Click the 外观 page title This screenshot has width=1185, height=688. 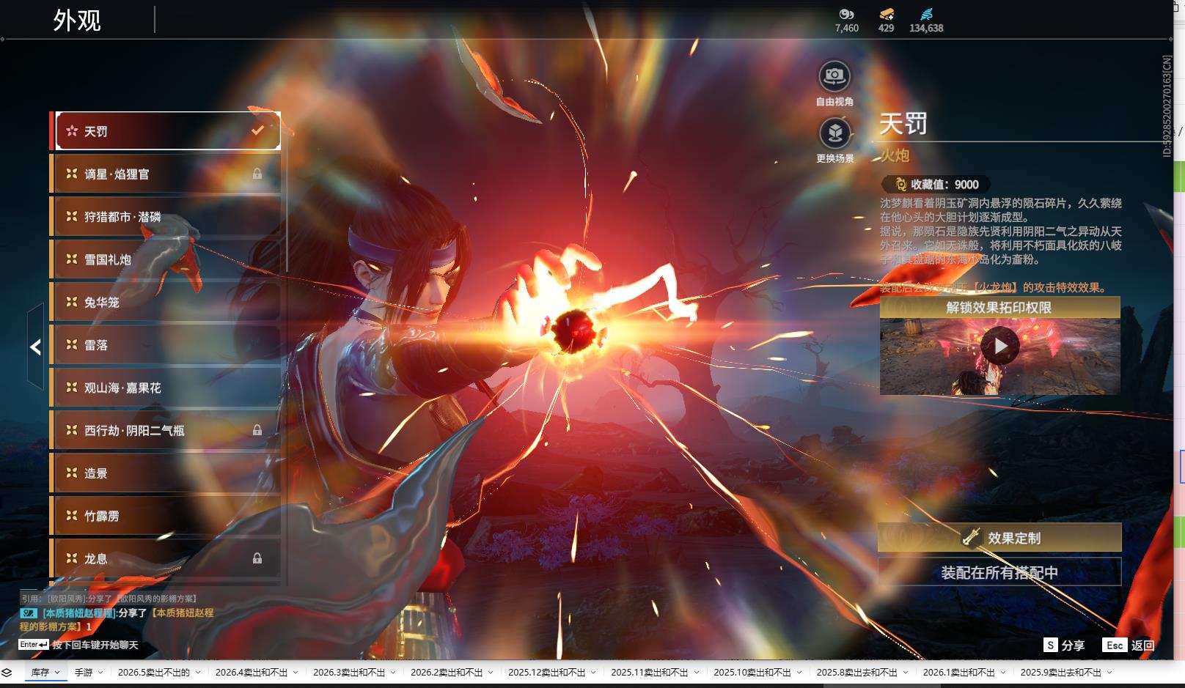click(77, 21)
